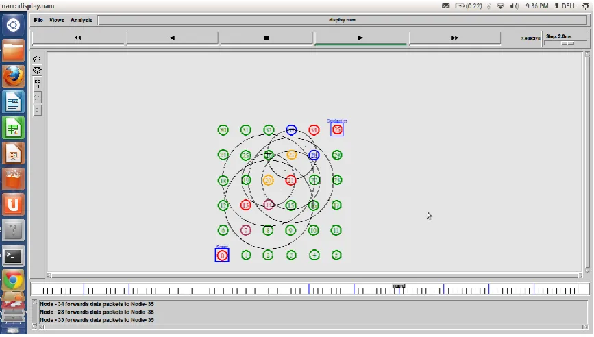Image resolution: width=594 pixels, height=337 pixels.
Task: Open LibreOffice Writer from launcher
Action: 13,102
